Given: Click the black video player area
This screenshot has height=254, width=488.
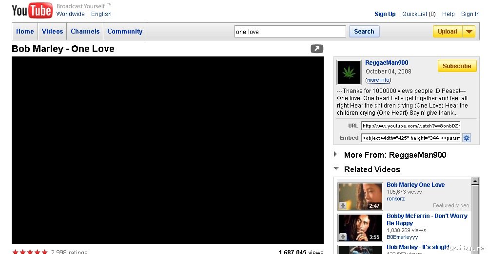Looking at the screenshot, I should coord(167,150).
